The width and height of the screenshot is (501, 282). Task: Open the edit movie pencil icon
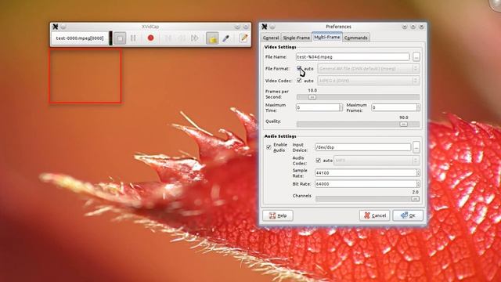click(243, 38)
